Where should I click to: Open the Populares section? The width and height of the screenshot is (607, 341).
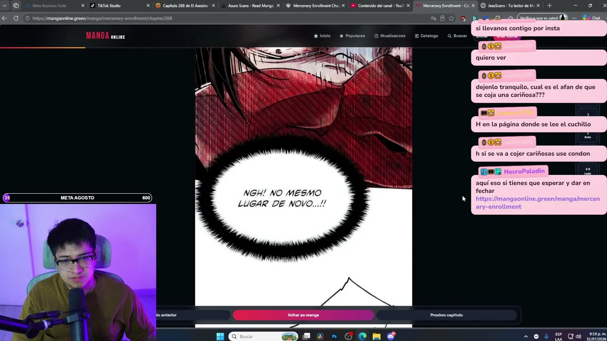(352, 36)
